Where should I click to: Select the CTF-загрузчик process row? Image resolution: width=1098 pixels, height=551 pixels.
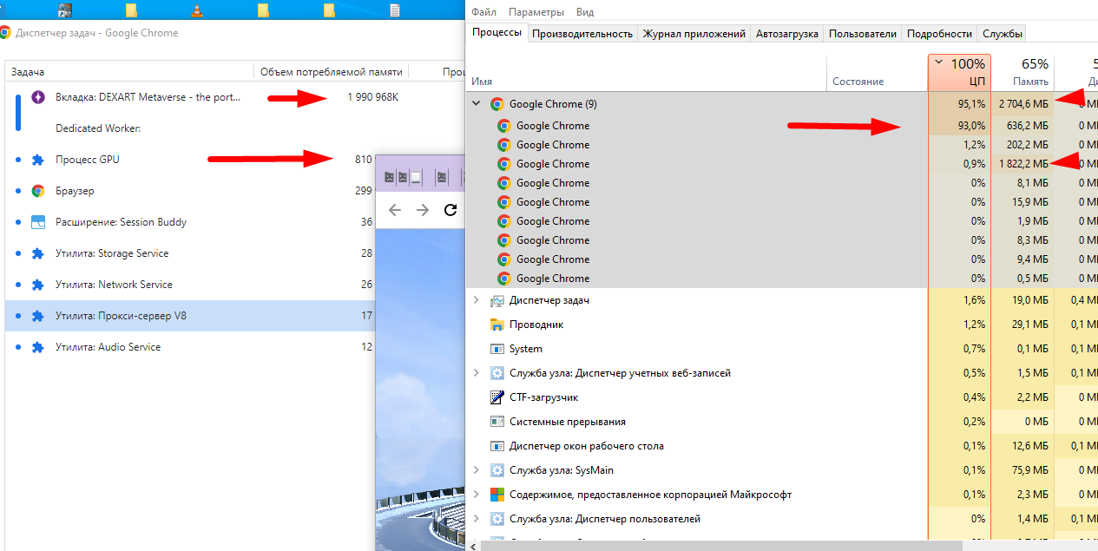(x=781, y=397)
